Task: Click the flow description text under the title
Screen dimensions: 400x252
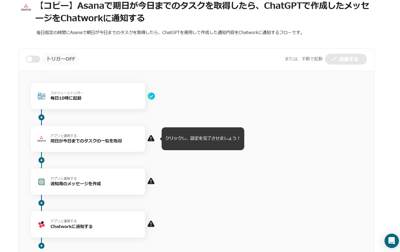Action: (170, 32)
